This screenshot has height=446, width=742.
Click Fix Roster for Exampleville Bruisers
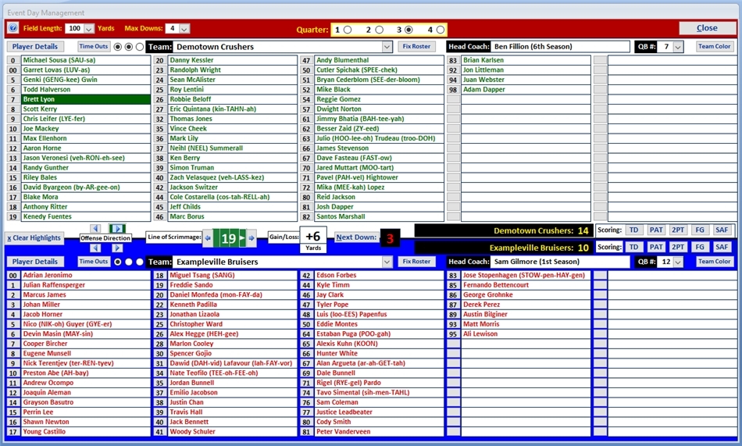(x=416, y=262)
